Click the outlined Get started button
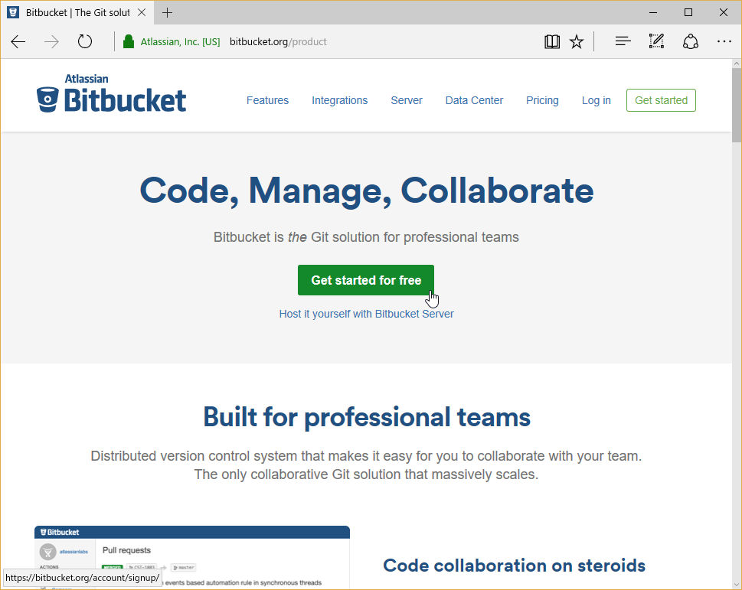Viewport: 742px width, 590px height. (661, 100)
